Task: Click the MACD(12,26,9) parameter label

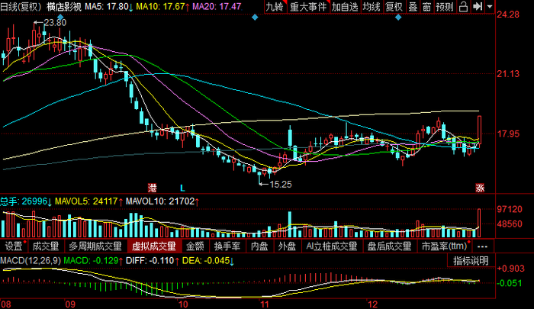Action: 31,261
